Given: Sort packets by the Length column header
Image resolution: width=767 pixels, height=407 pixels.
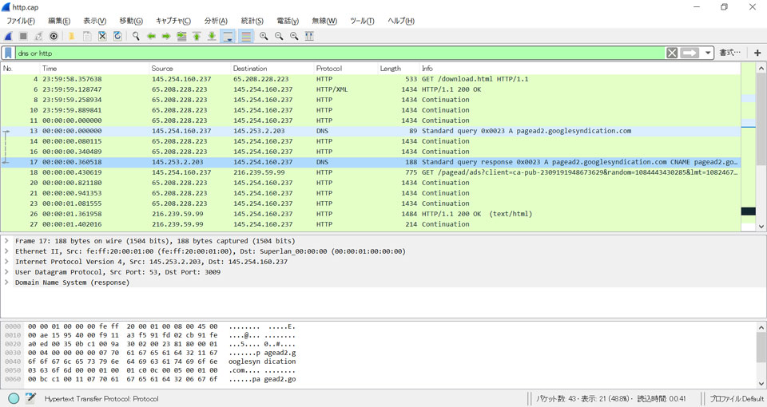Looking at the screenshot, I should (x=398, y=69).
